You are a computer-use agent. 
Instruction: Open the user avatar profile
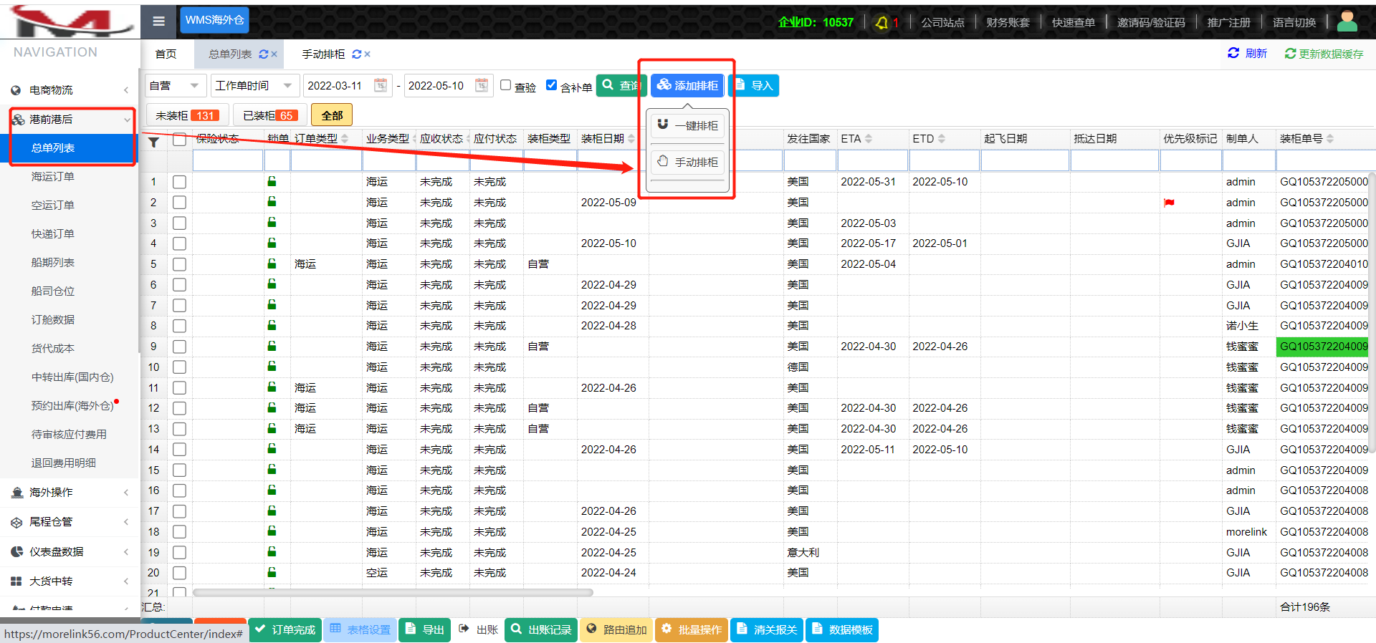coord(1347,21)
